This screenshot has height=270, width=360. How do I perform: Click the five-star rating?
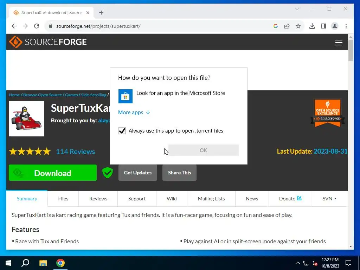(30, 152)
